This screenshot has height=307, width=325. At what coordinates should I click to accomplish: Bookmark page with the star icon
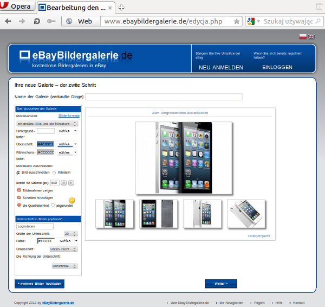[237, 21]
